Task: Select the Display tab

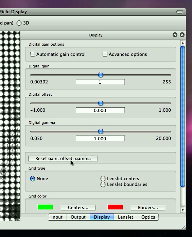Action: [x=102, y=217]
